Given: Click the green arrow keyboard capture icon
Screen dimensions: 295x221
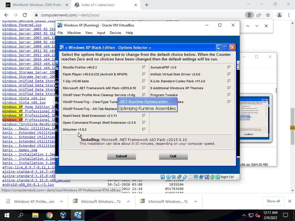Looking at the screenshot, I should click(x=218, y=177).
